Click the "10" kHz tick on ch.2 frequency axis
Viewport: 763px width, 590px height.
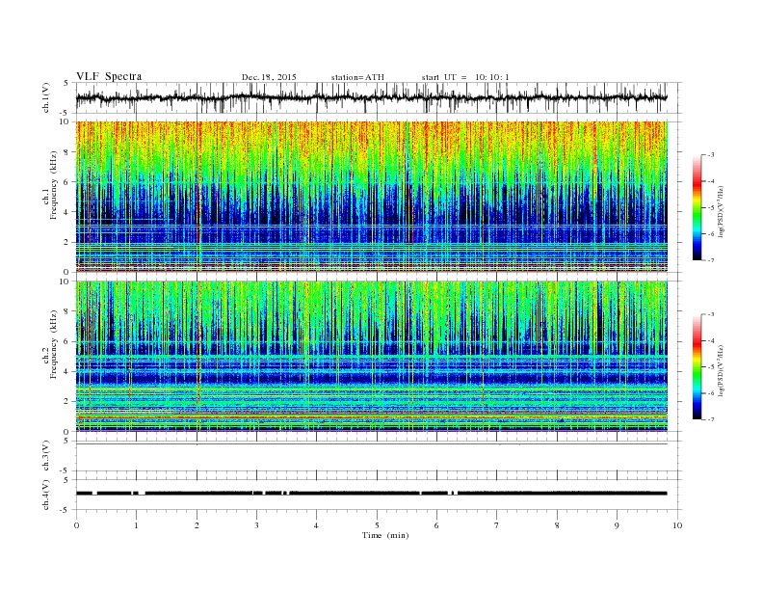click(x=66, y=282)
